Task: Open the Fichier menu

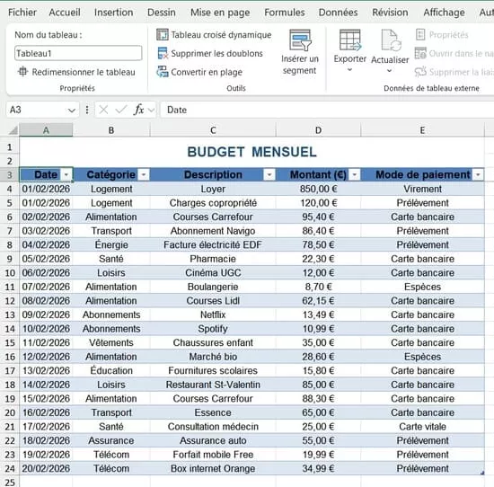Action: coord(22,13)
